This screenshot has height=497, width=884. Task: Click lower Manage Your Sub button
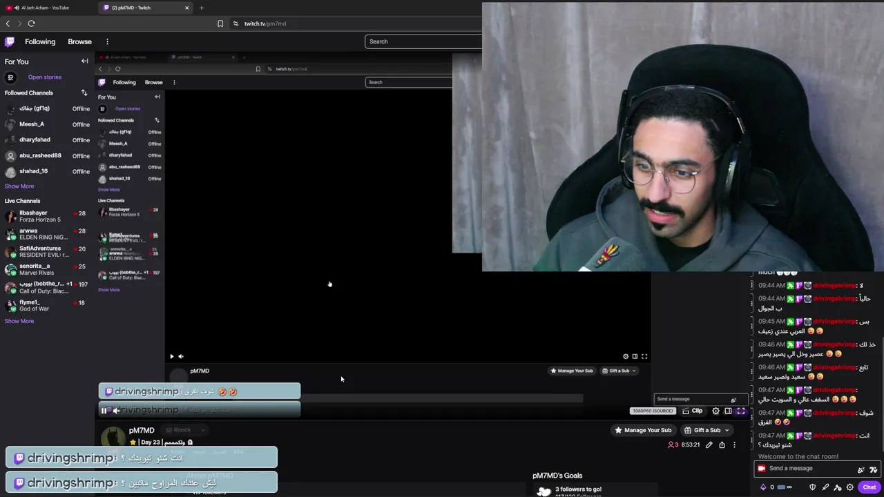(642, 430)
